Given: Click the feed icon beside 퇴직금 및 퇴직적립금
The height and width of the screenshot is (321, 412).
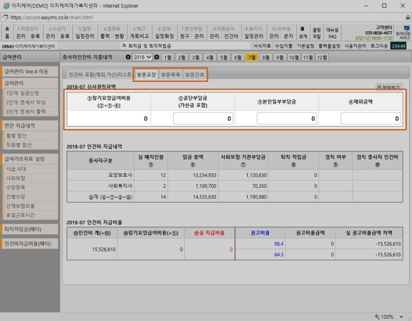Looking at the screenshot, I should click(x=124, y=46).
